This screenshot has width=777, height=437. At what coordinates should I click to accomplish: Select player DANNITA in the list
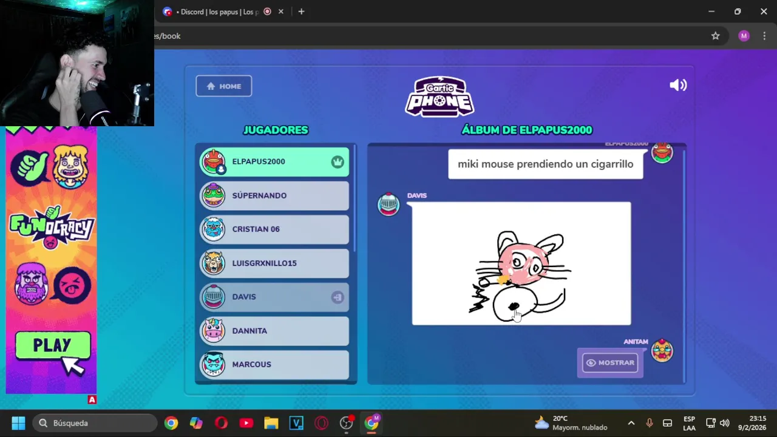(274, 331)
